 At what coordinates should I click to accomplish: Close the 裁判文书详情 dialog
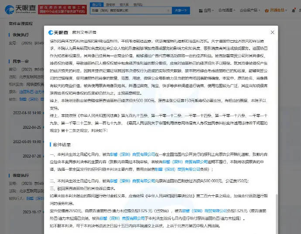(x=273, y=33)
